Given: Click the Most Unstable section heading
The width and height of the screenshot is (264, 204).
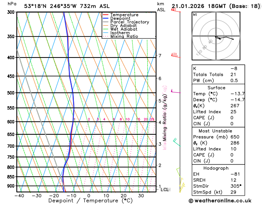Looking at the screenshot, I should pyautogui.click(x=215, y=131).
